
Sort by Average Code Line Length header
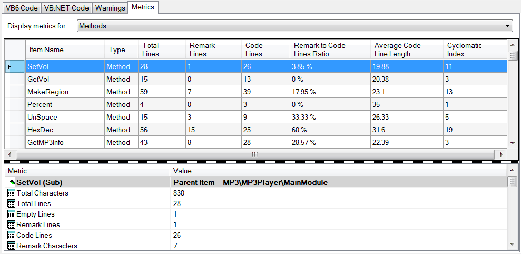[407, 50]
